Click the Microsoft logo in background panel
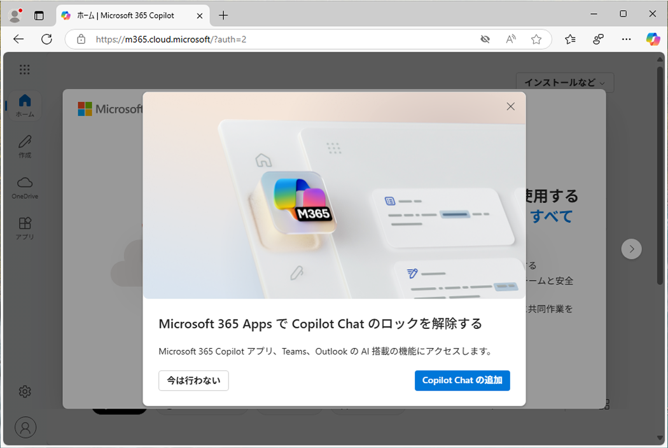 point(110,109)
